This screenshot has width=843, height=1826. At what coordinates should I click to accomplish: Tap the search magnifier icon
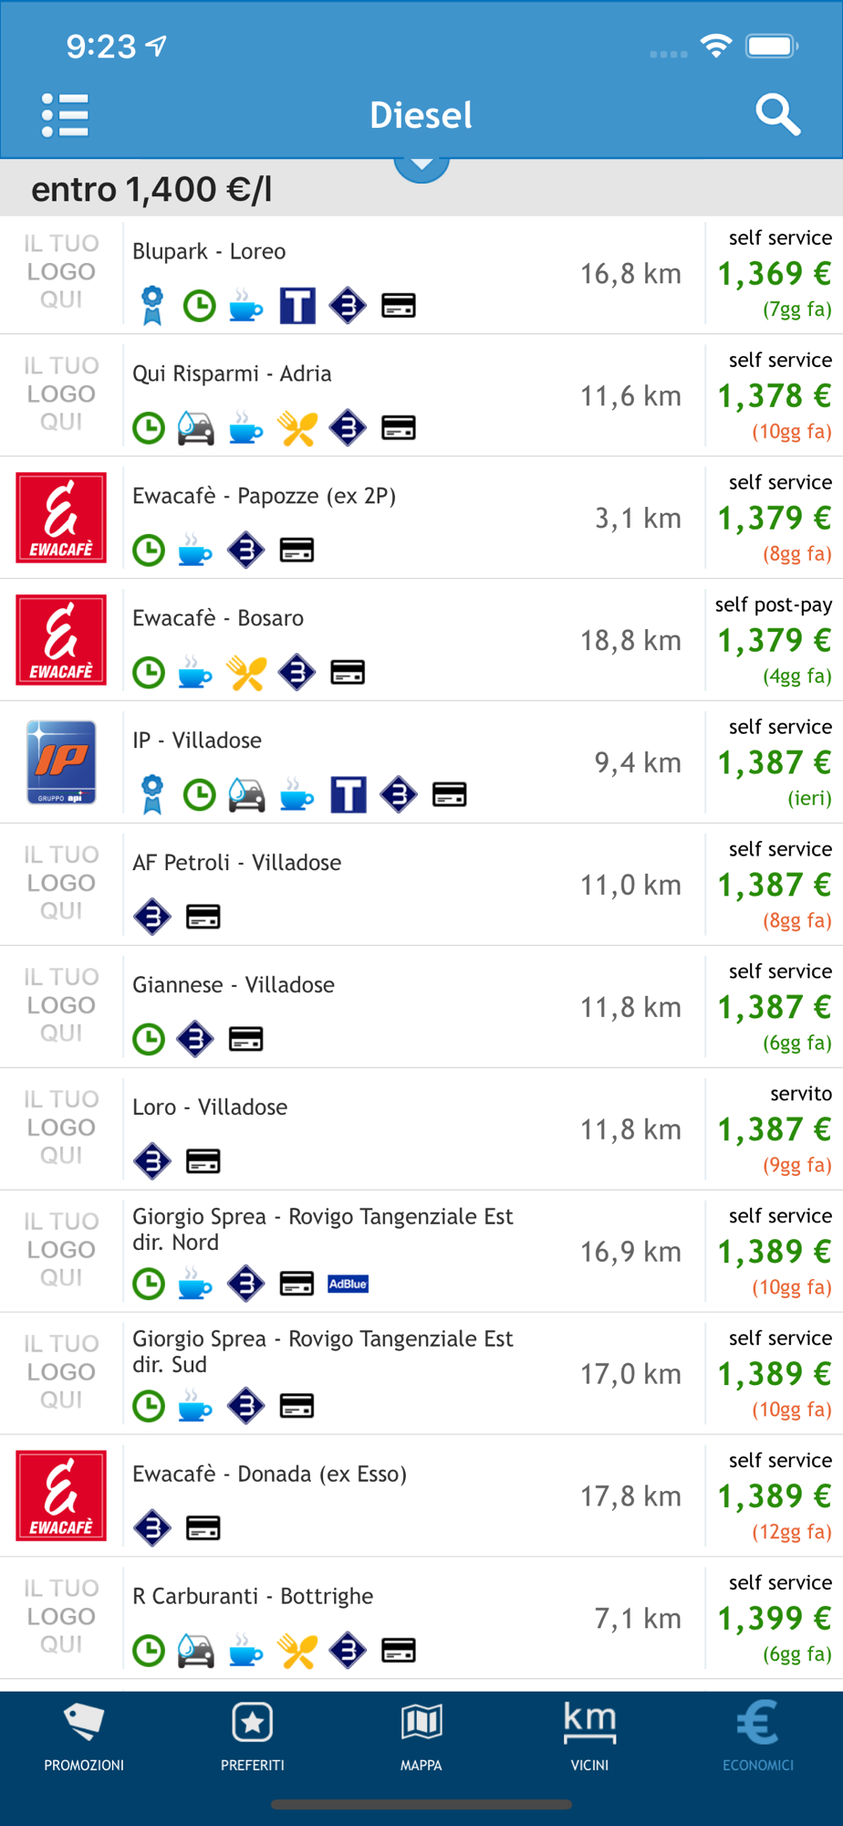click(x=777, y=115)
